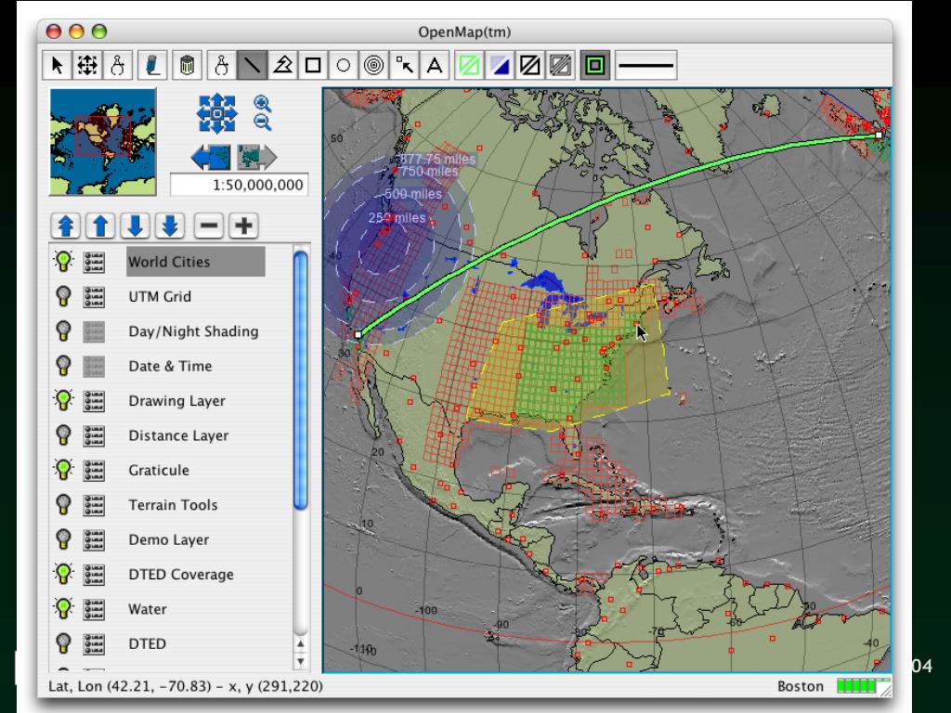Open the green hatched line color swatch
This screenshot has height=713, width=951.
[x=469, y=65]
